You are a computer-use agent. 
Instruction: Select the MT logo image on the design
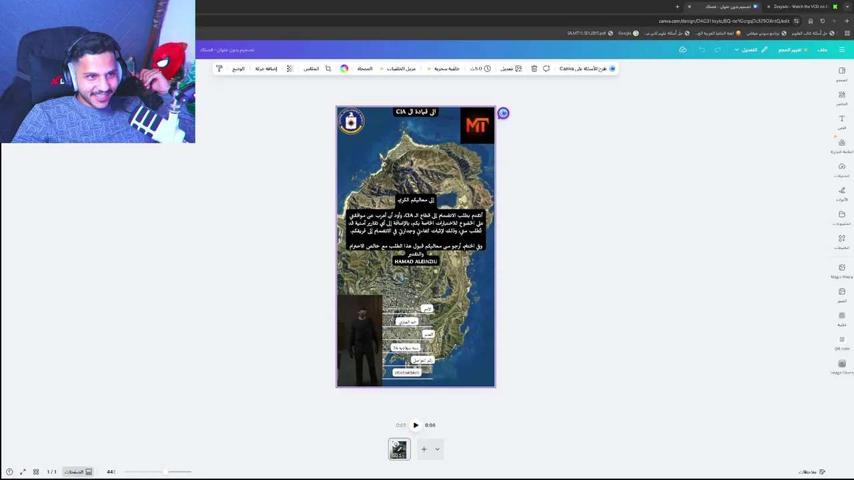coord(477,125)
